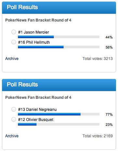
Task: Pick the Olivier Busquet radio button
Action: click(14, 119)
